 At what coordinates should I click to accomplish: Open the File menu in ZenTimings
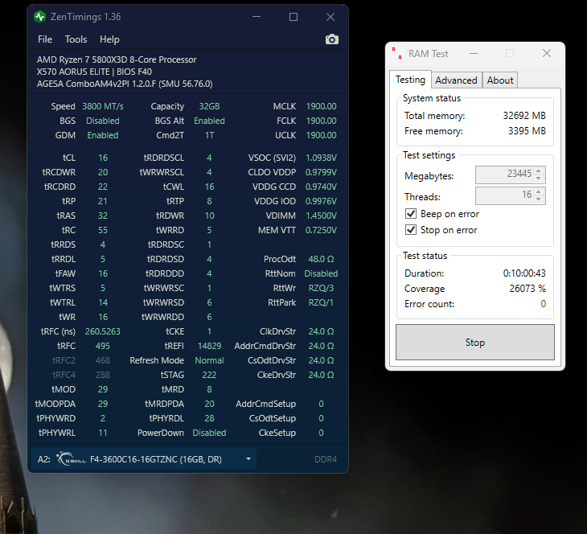click(45, 39)
